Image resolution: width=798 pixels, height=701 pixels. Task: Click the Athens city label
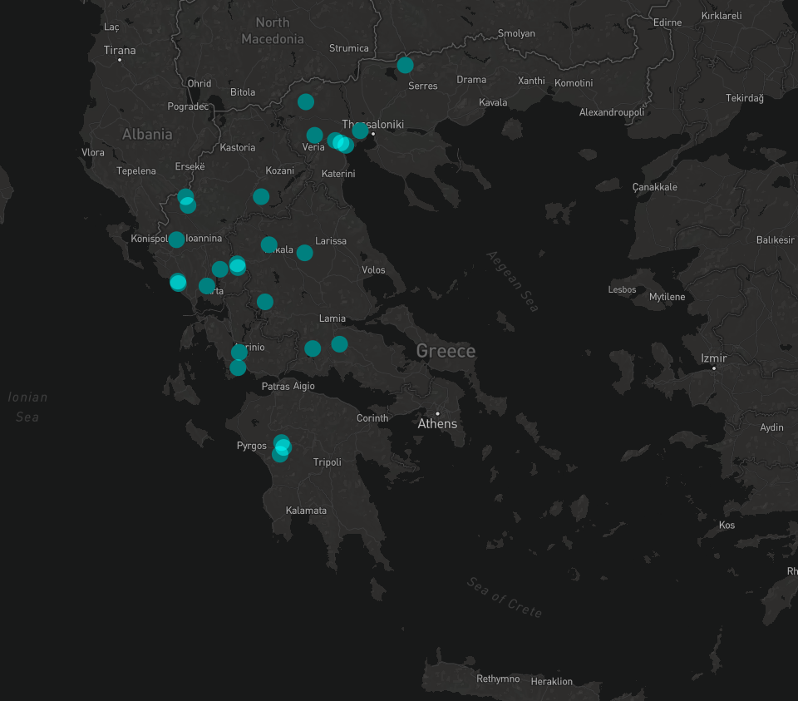[437, 424]
